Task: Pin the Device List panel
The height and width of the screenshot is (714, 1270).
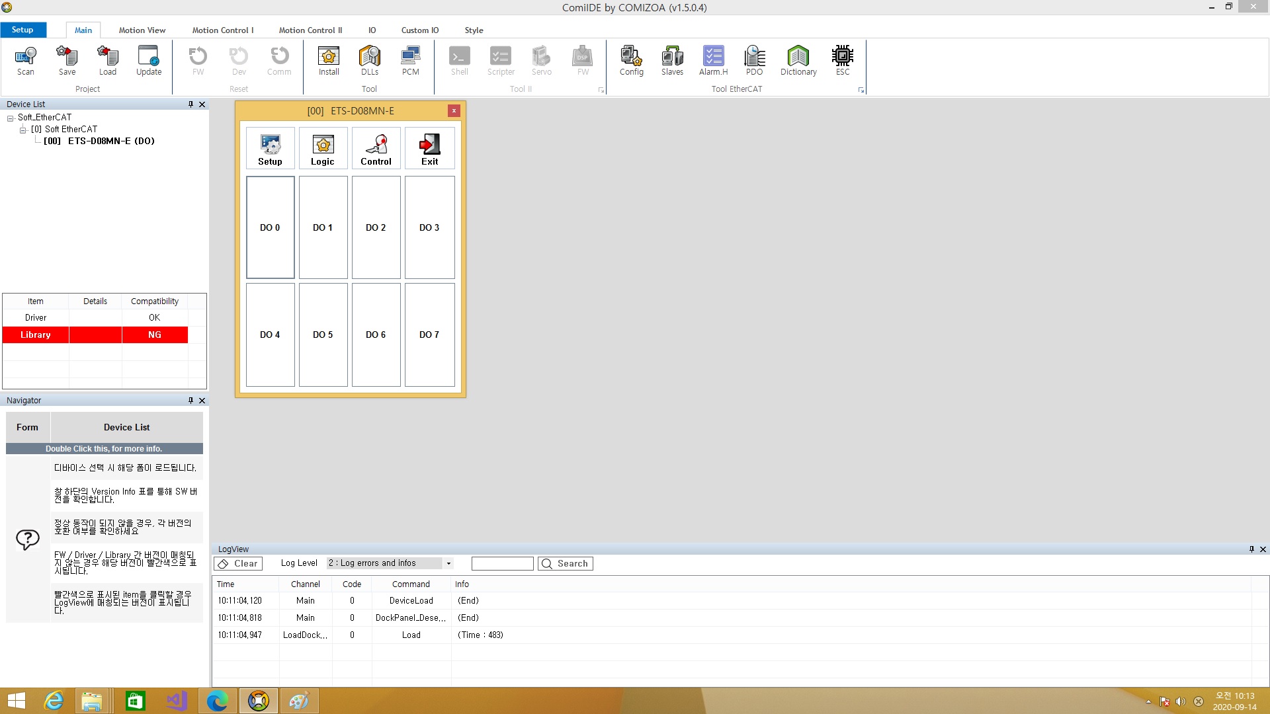Action: (190, 104)
